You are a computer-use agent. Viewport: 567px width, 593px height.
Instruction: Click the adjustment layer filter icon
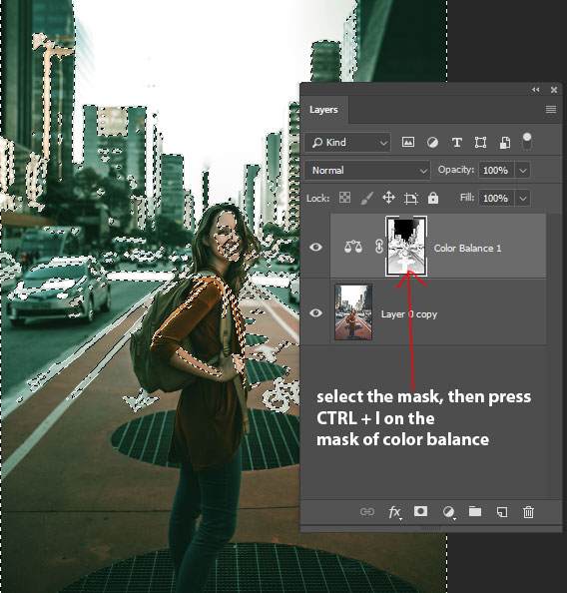(x=432, y=142)
